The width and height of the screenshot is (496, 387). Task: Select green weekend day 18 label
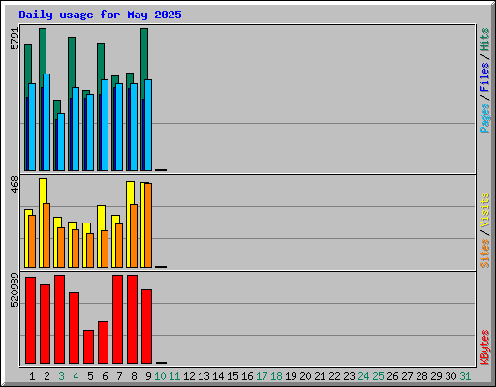pyautogui.click(x=276, y=376)
